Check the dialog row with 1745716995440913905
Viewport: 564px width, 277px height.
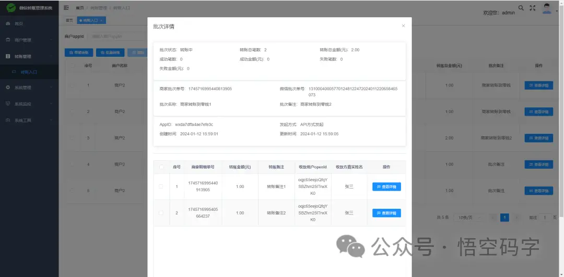pos(161,186)
